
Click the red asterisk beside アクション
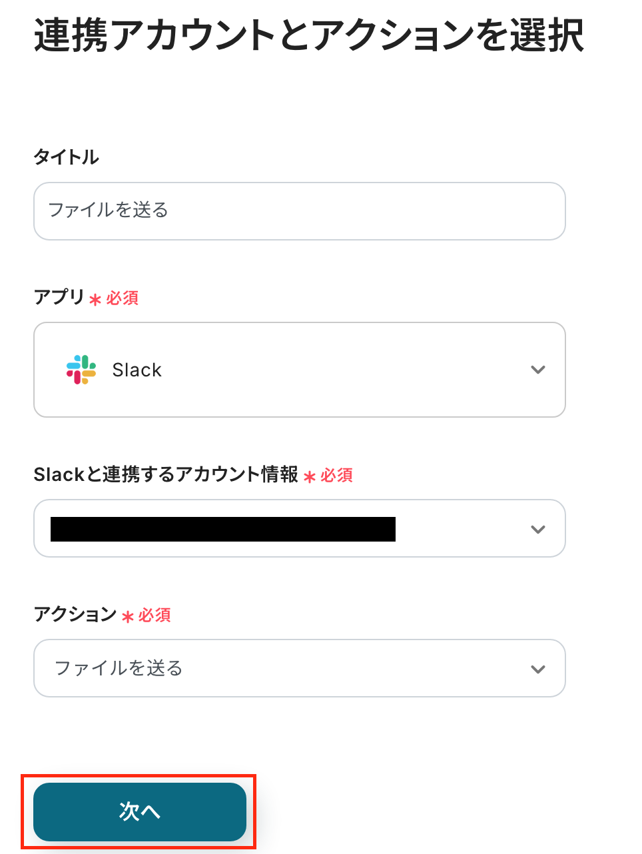(x=128, y=617)
